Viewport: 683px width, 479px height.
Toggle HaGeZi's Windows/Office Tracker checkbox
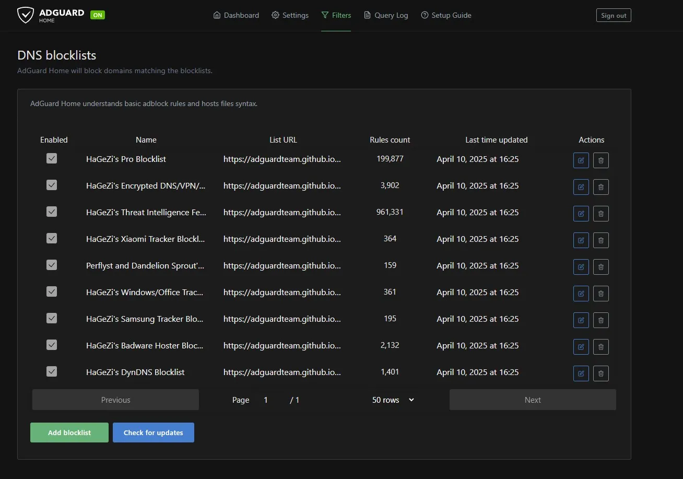tap(52, 291)
